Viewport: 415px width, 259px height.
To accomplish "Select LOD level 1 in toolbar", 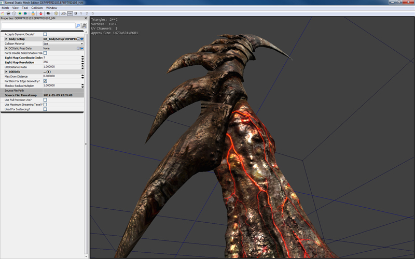I will 81,13.
